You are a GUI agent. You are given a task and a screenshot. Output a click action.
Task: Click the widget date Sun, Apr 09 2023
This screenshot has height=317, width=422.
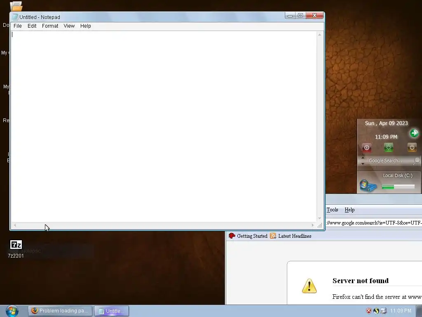(386, 123)
